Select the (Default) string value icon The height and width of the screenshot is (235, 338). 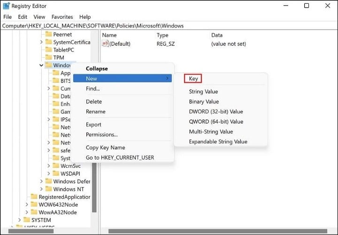point(105,43)
